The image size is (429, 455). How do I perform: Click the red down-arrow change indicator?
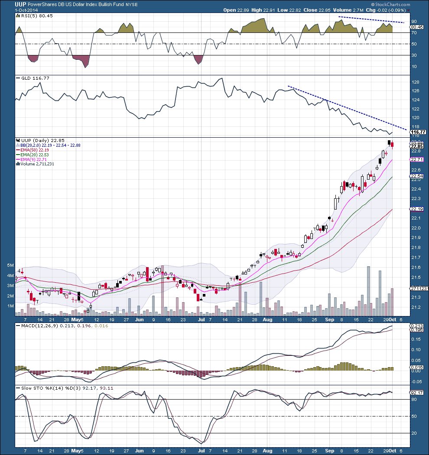409,10
